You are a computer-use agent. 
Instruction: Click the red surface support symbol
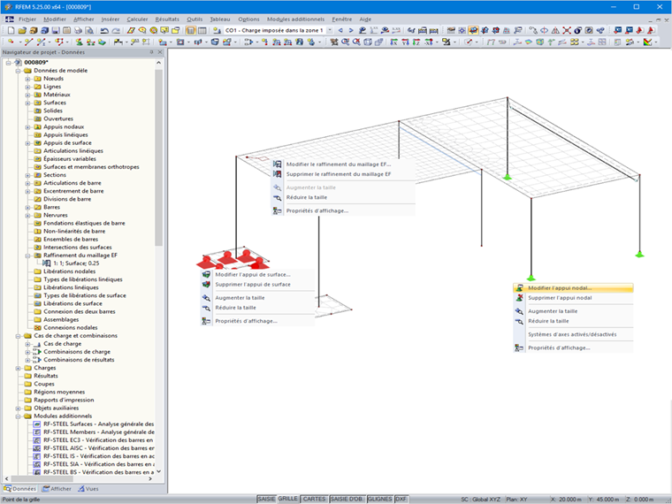click(x=226, y=258)
